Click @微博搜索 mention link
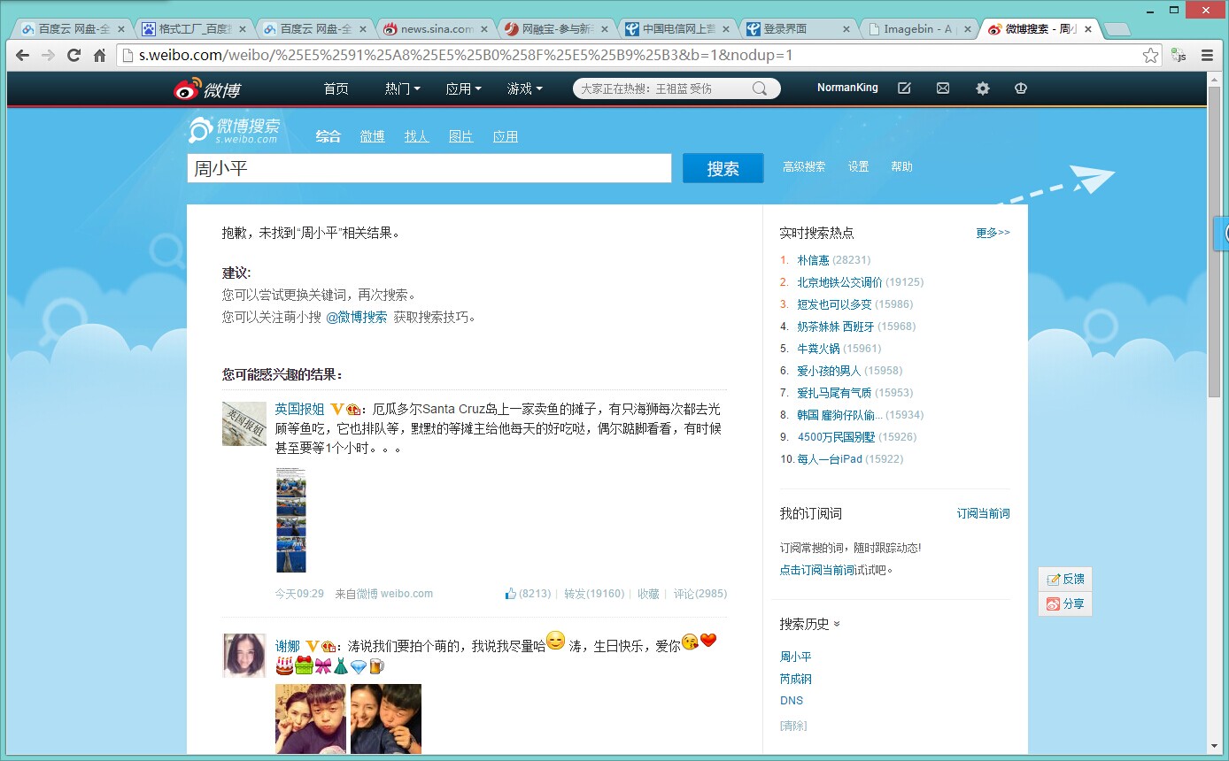 click(357, 317)
